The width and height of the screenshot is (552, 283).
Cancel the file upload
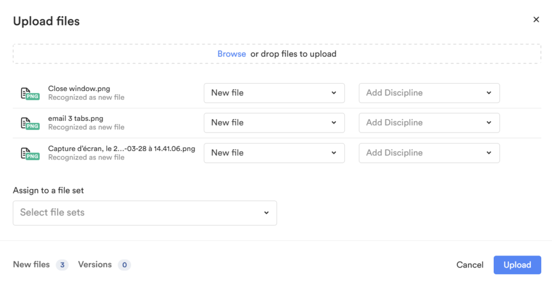point(470,265)
